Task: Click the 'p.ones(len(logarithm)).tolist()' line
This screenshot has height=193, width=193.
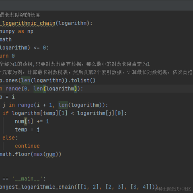Action: 48,80
